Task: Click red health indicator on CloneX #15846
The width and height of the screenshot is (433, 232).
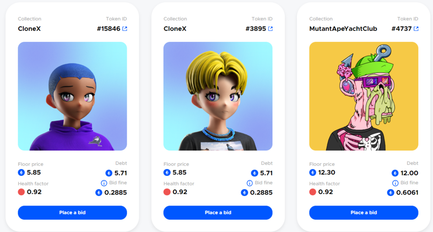Action: point(21,192)
